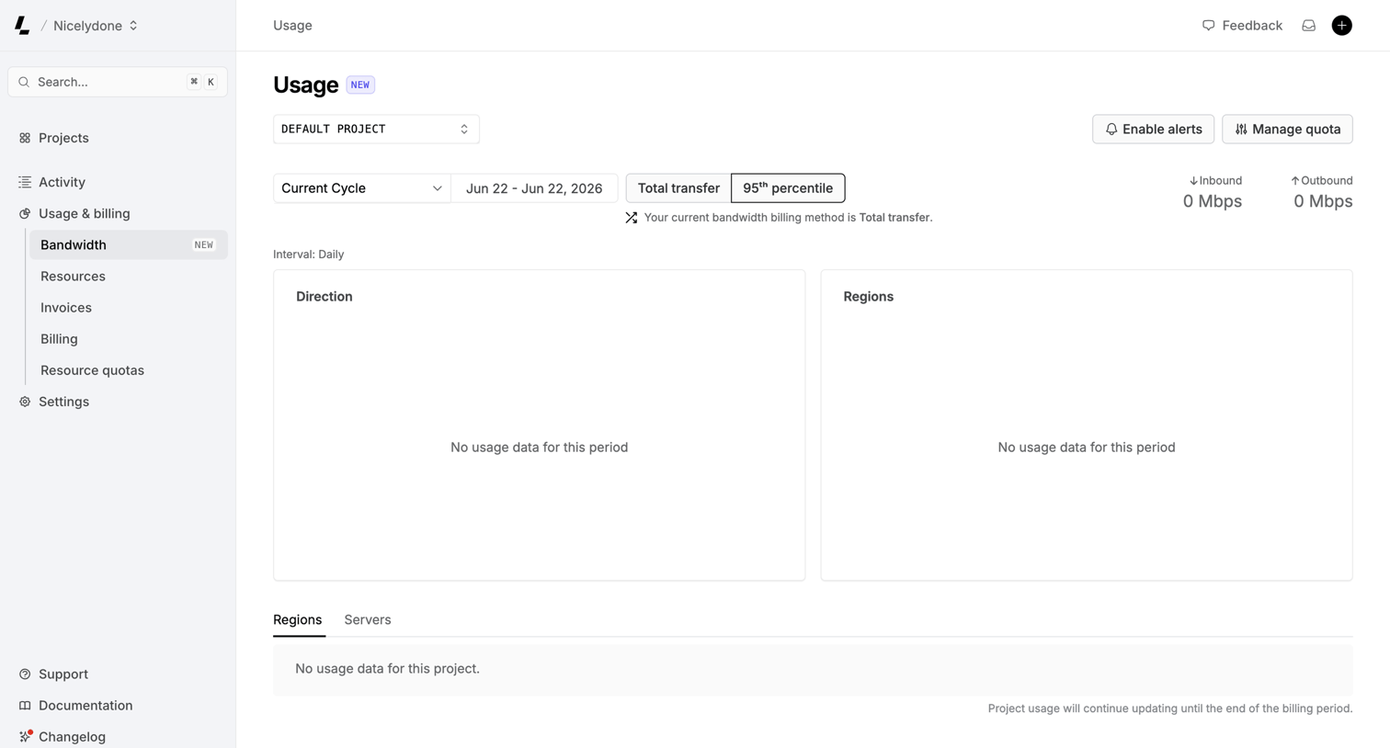
Task: Click 'No usage data for this project.' text
Action: pos(387,668)
